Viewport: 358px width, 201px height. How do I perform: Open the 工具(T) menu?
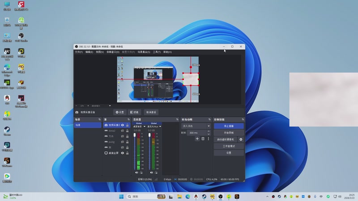pyautogui.click(x=157, y=52)
